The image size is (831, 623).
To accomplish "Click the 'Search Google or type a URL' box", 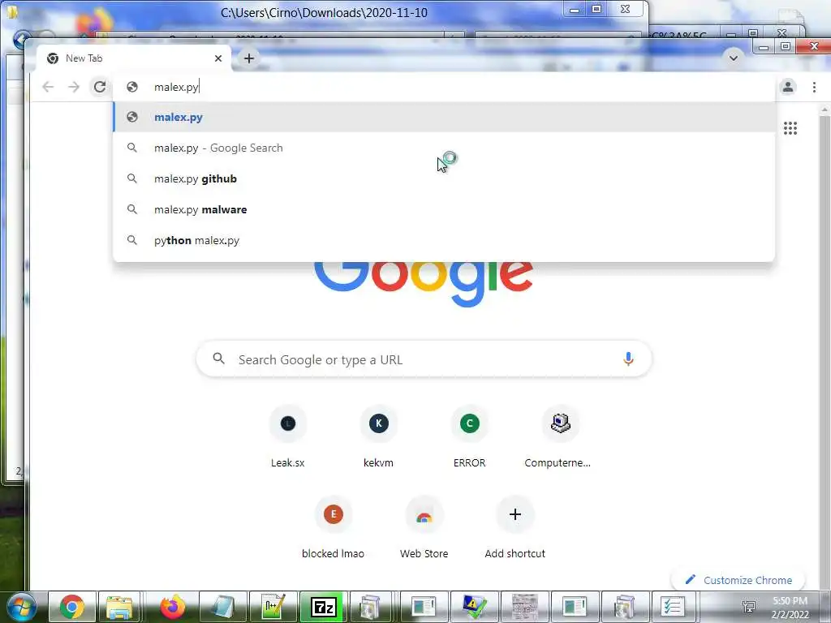I will click(424, 359).
